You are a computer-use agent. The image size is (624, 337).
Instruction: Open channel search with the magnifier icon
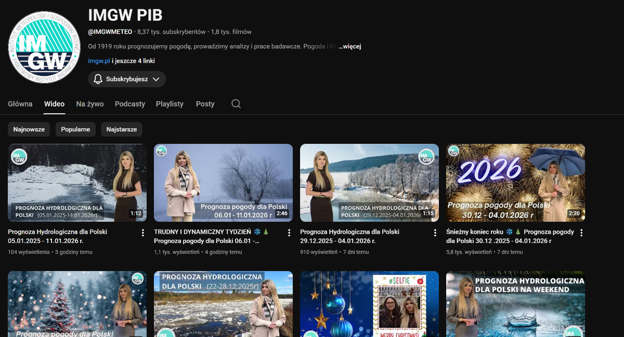(236, 104)
